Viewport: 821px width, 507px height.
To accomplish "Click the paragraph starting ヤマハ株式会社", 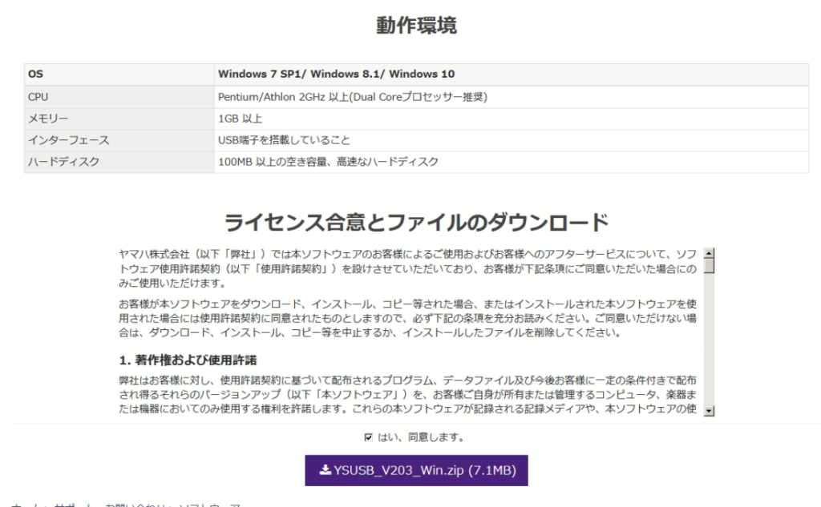I will [407, 268].
